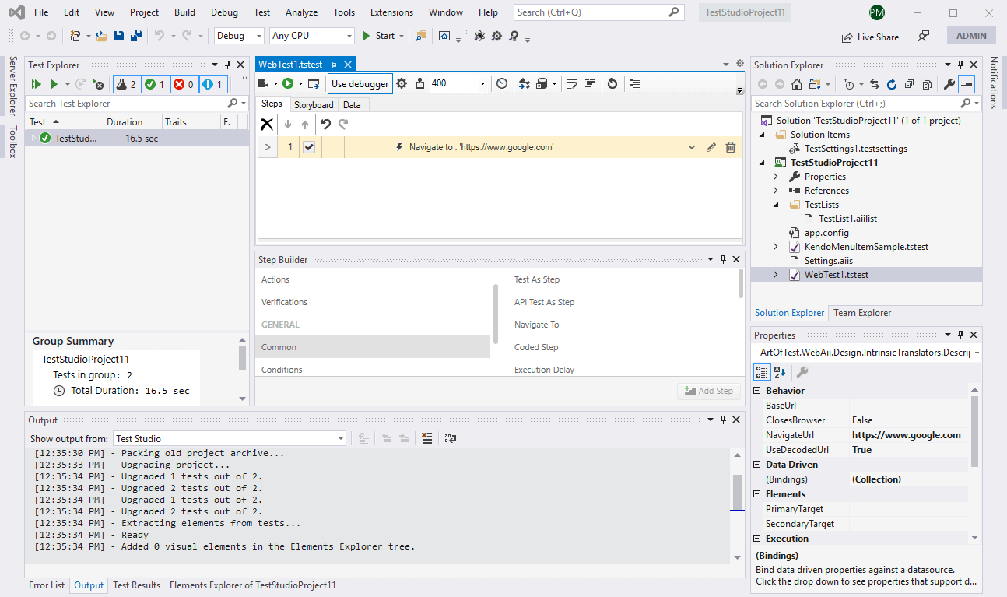
Task: Refresh the Solution Explorer
Action: pyautogui.click(x=892, y=84)
